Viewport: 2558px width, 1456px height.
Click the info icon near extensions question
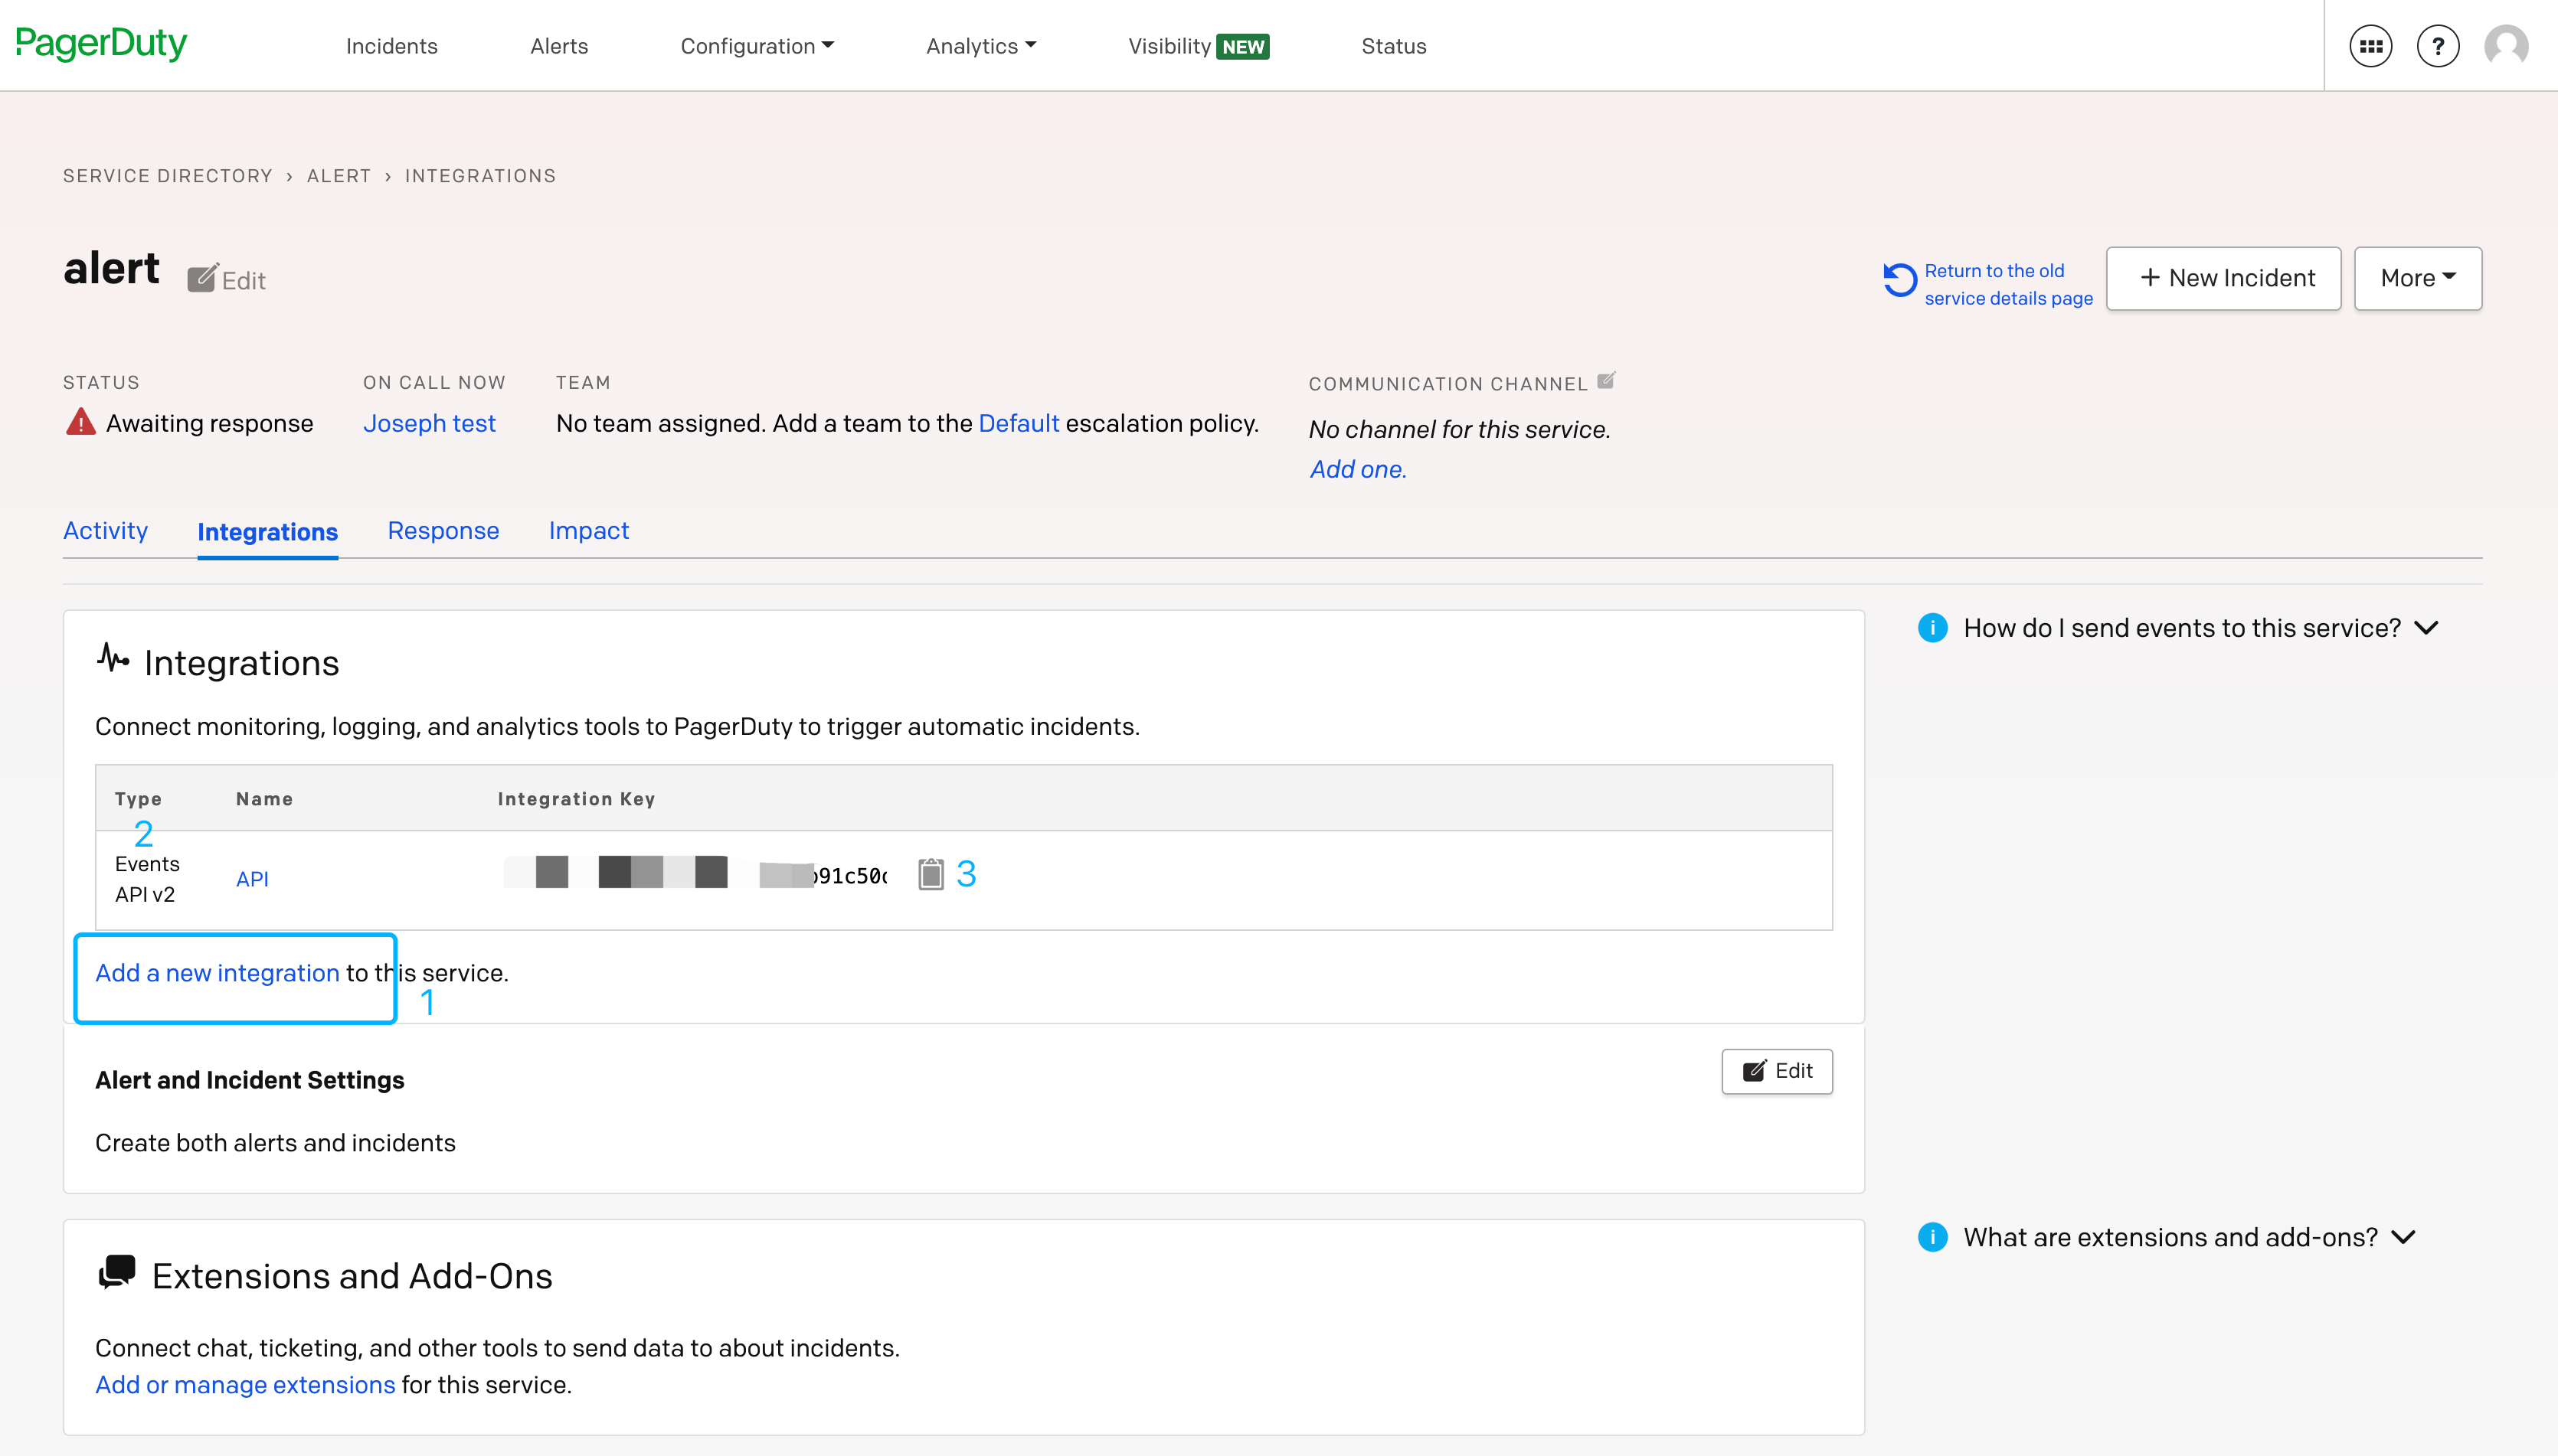pos(1933,1237)
